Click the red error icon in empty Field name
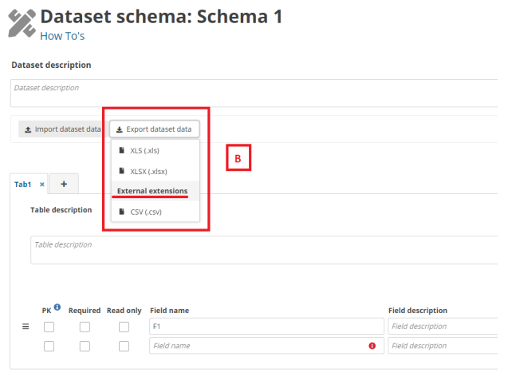The image size is (512, 377). (372, 346)
